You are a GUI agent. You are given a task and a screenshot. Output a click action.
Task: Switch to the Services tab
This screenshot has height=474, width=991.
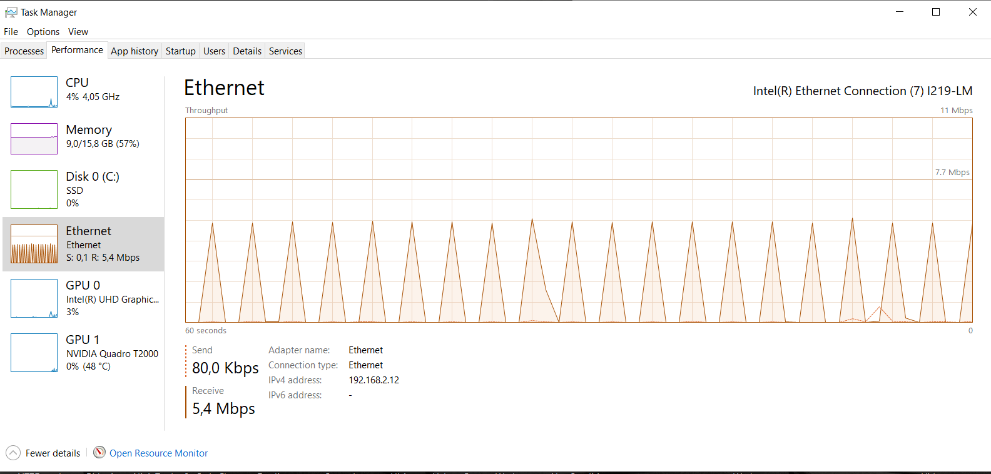pos(285,51)
